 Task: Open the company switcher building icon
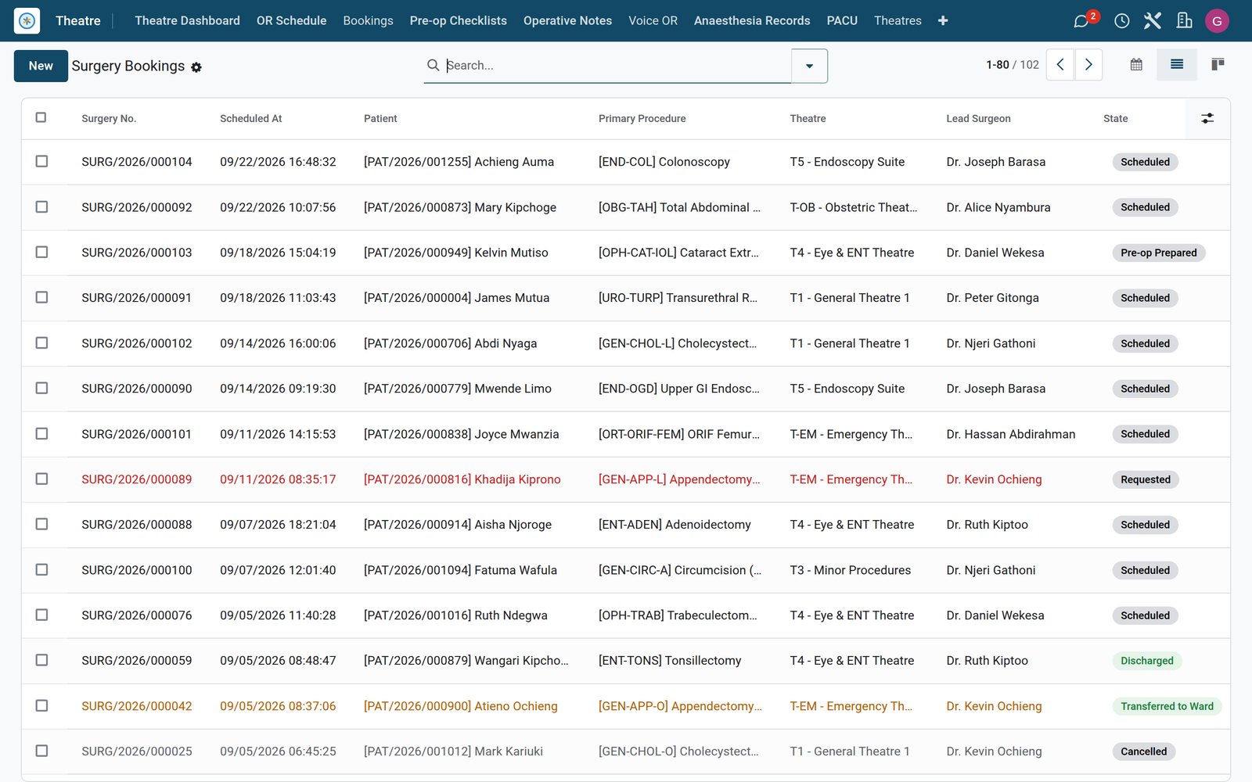[x=1184, y=21]
